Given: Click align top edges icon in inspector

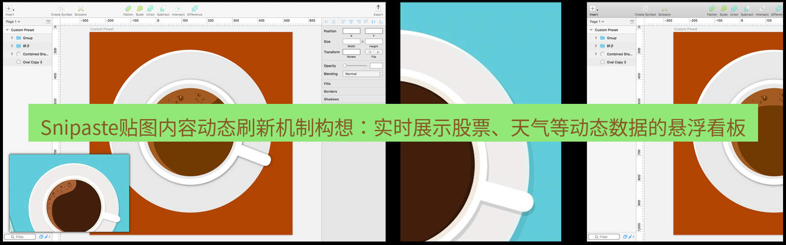Looking at the screenshot, I should [366, 22].
